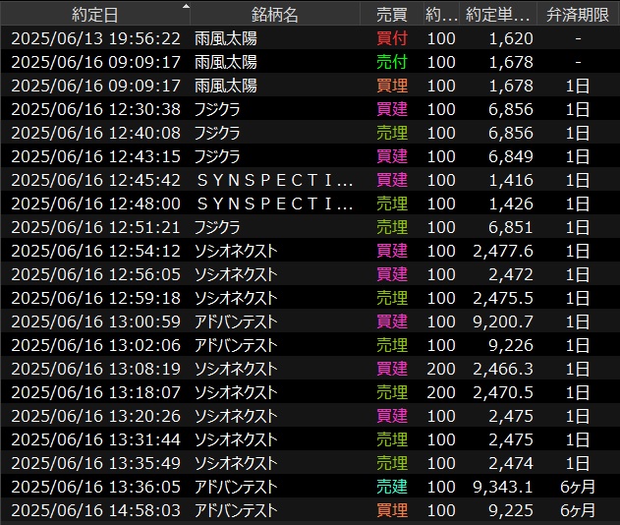Select the 2025/06/13 19:56:22 date cell
The image size is (620, 525).
click(95, 38)
